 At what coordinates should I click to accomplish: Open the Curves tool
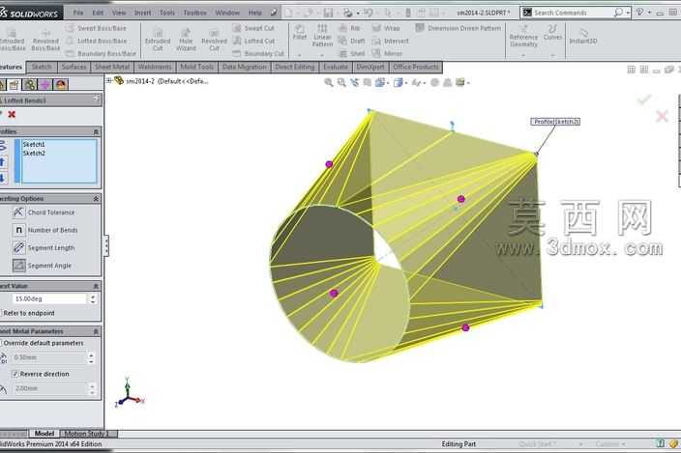pyautogui.click(x=552, y=33)
